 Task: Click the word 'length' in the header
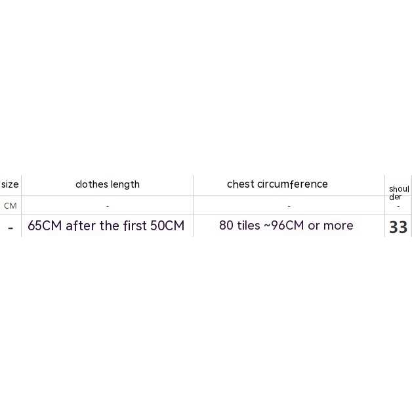125,184
